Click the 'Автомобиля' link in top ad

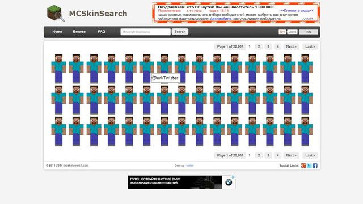click(221, 19)
